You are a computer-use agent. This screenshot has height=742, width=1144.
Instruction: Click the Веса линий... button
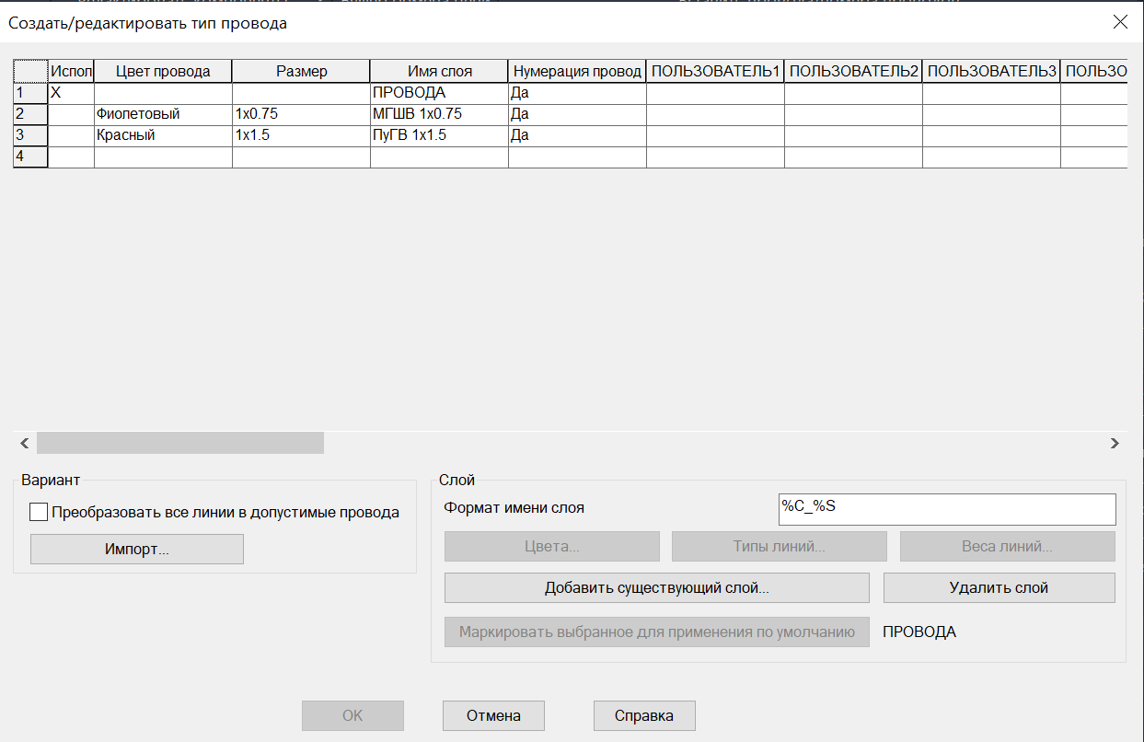point(1008,547)
